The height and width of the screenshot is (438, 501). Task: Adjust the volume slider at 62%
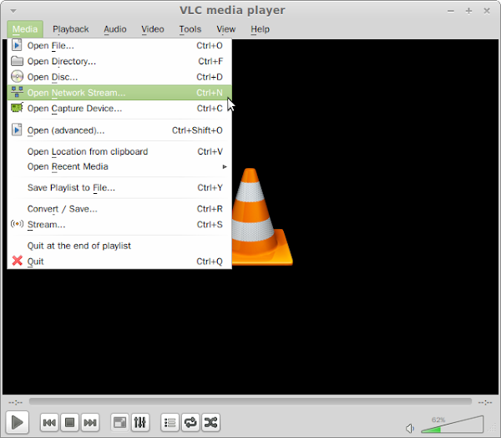(452, 425)
